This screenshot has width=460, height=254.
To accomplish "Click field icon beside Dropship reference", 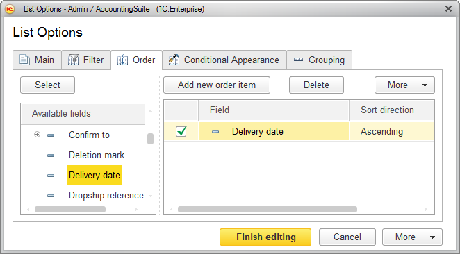I will coord(51,196).
